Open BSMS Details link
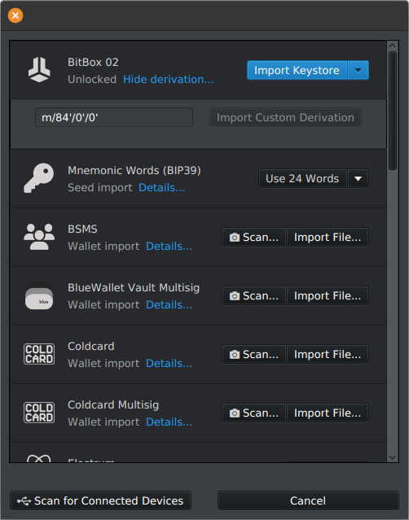The image size is (409, 520). coord(169,247)
